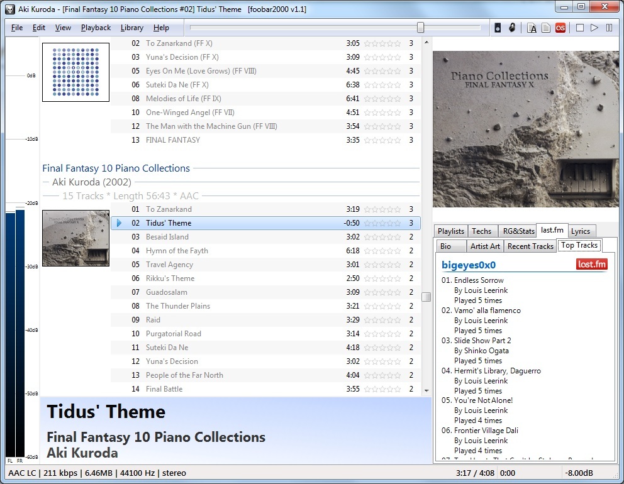Click the rating stars for Final Battle
This screenshot has width=624, height=484.
pyautogui.click(x=382, y=389)
